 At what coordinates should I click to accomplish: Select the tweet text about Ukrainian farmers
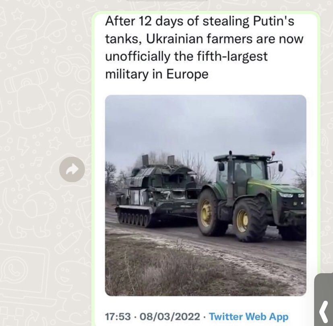point(204,48)
